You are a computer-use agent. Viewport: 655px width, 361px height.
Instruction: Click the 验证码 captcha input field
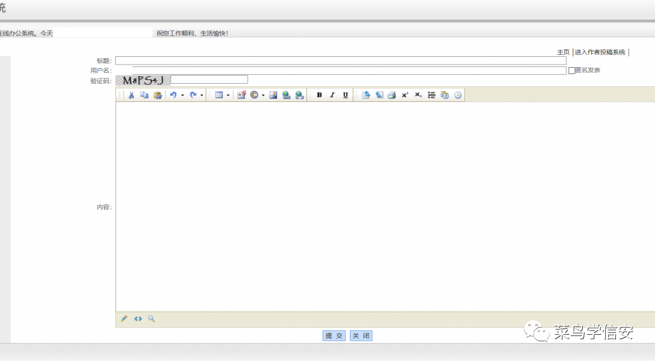[209, 79]
